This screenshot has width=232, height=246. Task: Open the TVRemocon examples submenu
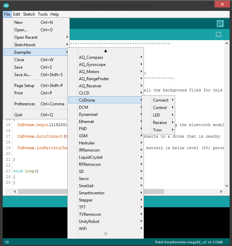105,214
